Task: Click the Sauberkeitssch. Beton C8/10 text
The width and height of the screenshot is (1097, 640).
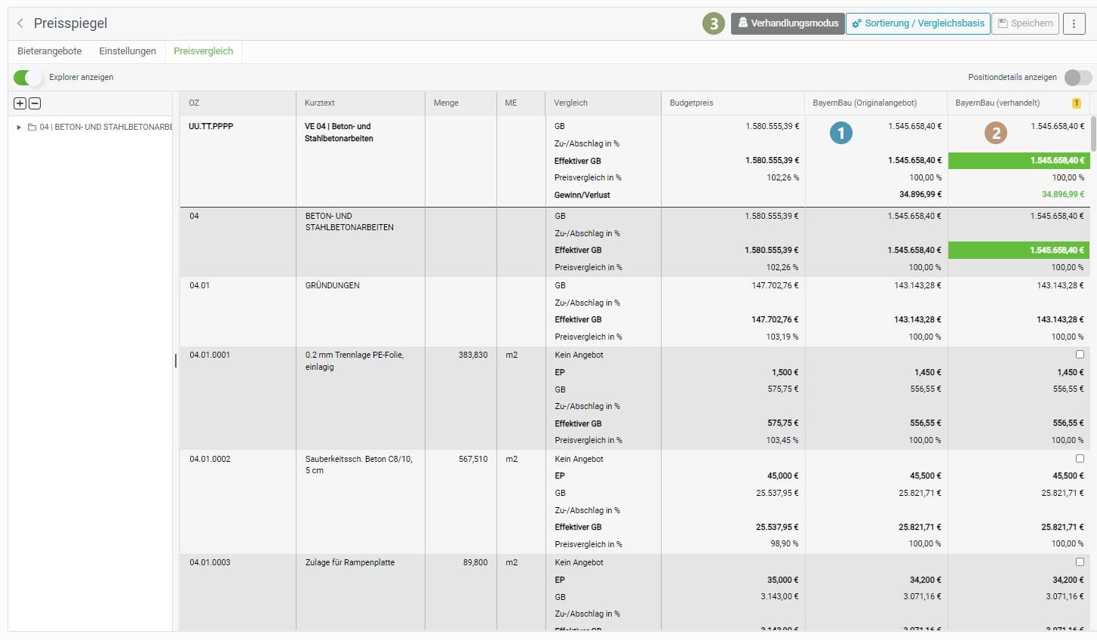Action: coord(359,464)
